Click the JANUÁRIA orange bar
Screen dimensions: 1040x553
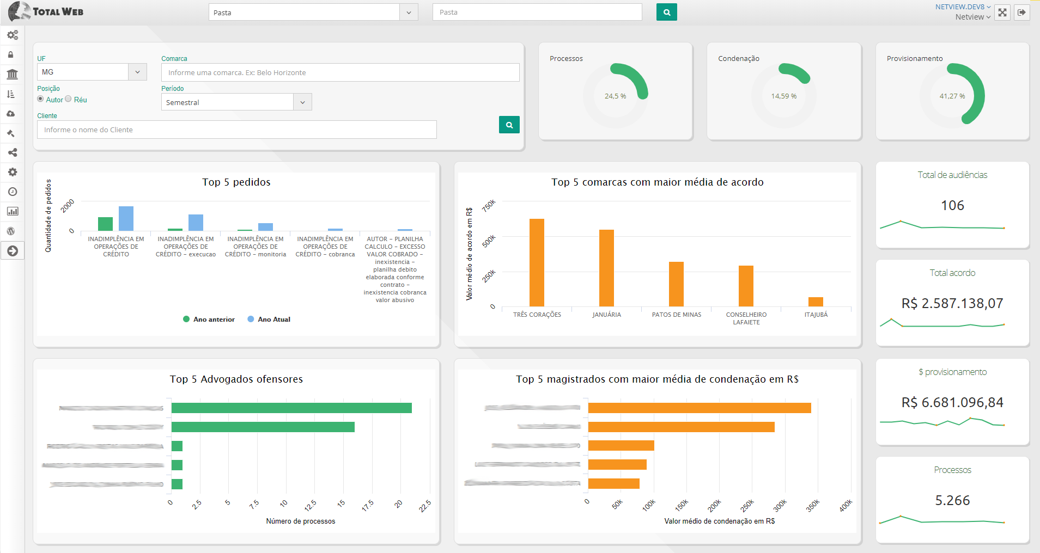pos(606,268)
